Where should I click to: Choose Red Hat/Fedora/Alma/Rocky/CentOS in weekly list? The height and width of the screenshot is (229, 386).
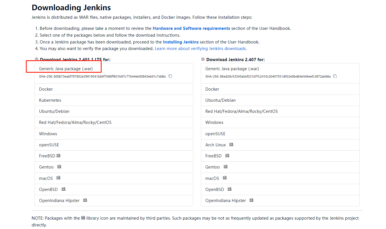tap(280, 111)
